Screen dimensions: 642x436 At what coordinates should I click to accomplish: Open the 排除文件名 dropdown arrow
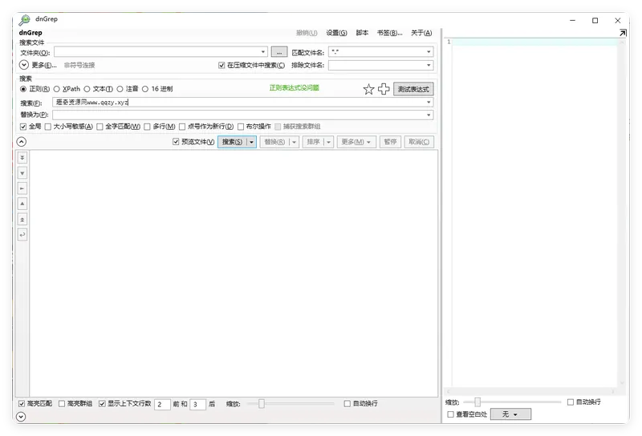[x=429, y=65]
